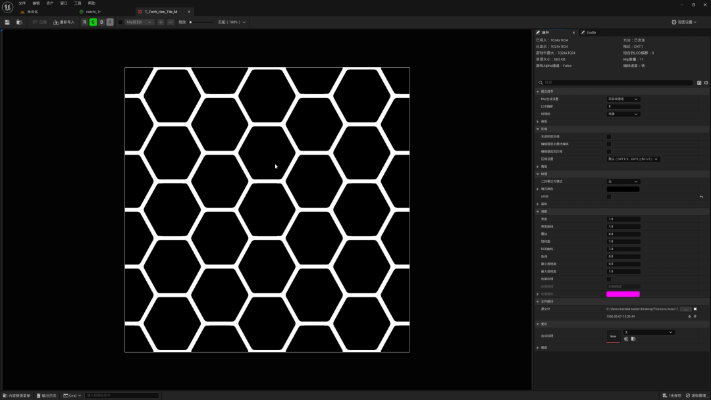Image resolution: width=711 pixels, height=400 pixels.
Task: Open the Edit (编辑) menu
Action: [x=36, y=3]
